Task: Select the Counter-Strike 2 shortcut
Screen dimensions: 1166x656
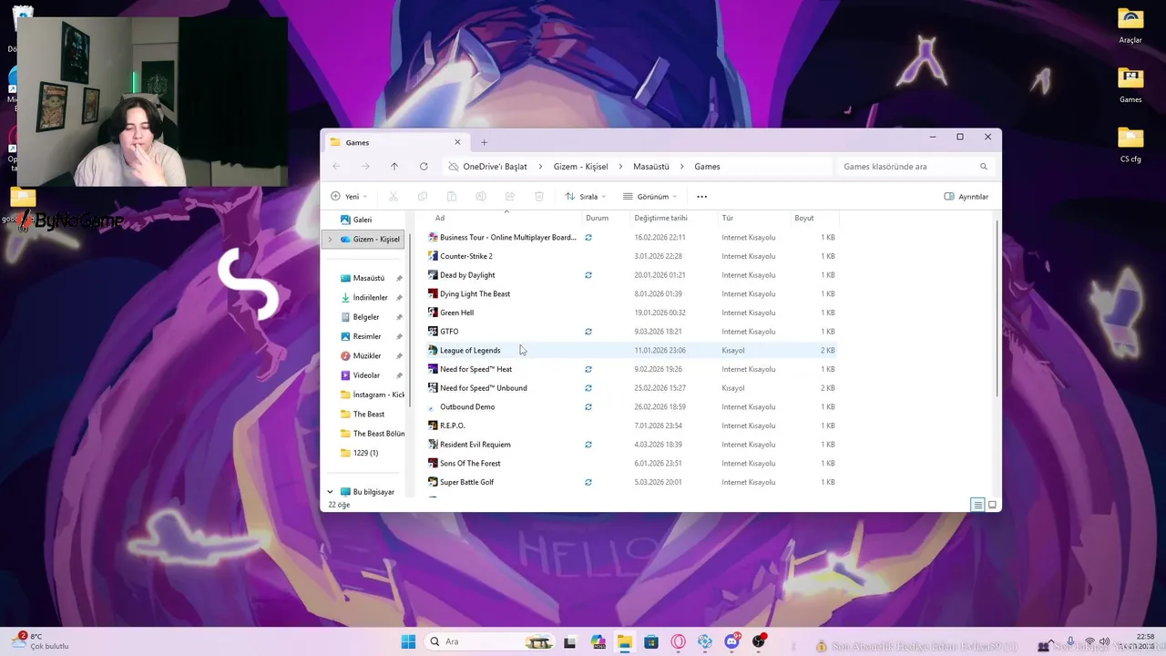Action: (x=465, y=256)
